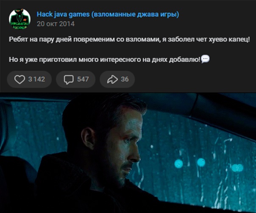Click the share arrow icon
This screenshot has height=213, width=256.
[x=112, y=80]
